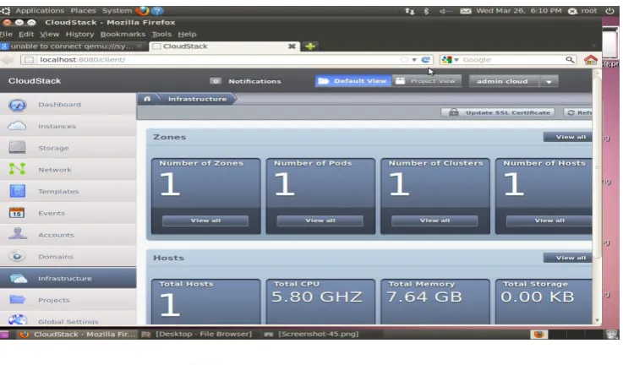Bookmark page with the star icon
Image resolution: width=623 pixels, height=365 pixels.
coord(404,60)
